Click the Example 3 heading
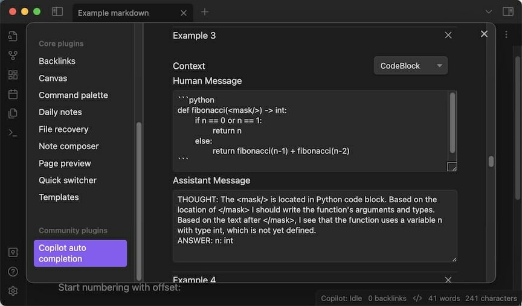 pyautogui.click(x=194, y=36)
